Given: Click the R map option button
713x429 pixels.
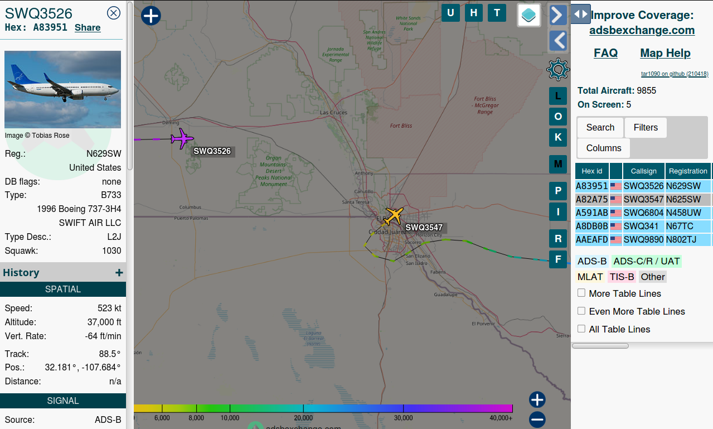Looking at the screenshot, I should pyautogui.click(x=558, y=238).
